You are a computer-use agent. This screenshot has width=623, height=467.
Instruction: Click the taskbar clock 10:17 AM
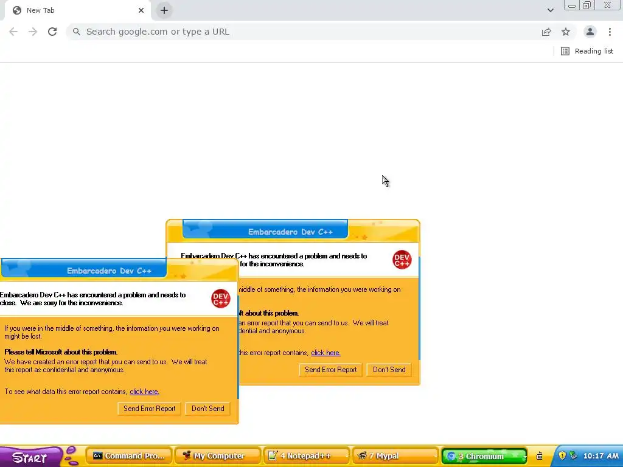[x=600, y=456]
